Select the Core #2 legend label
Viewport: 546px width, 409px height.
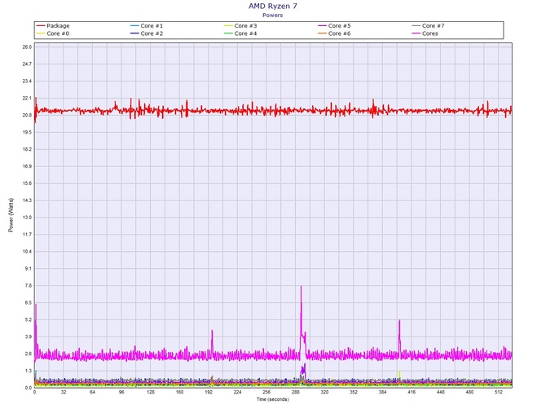coord(152,33)
